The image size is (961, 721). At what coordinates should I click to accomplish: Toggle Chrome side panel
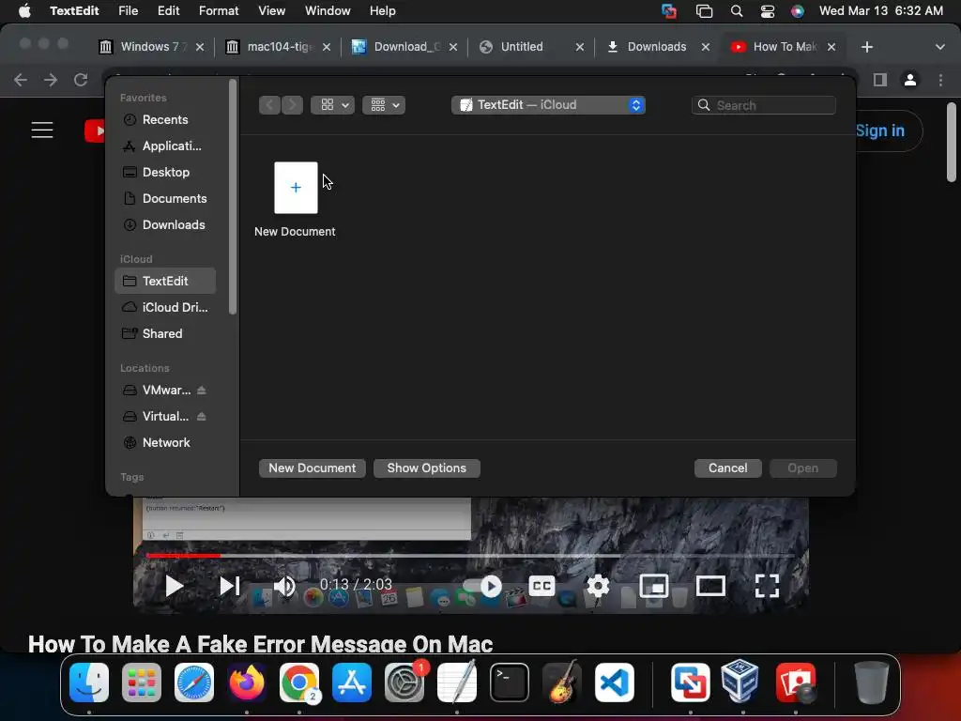[x=880, y=80]
